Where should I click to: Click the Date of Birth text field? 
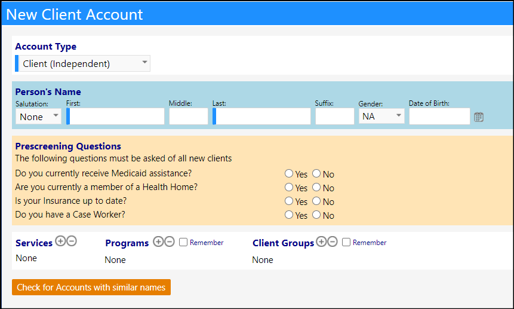click(x=439, y=117)
